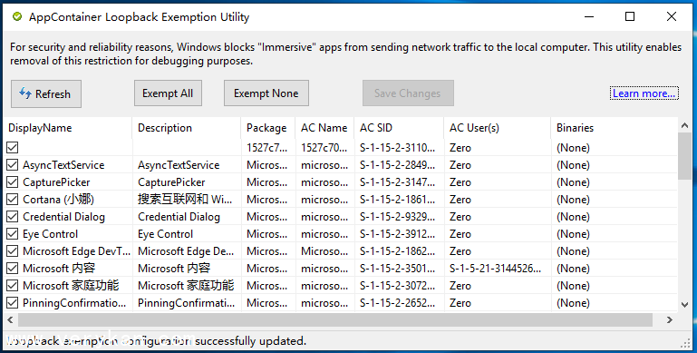Sort list by AC SID column
This screenshot has height=353, width=697.
399,128
